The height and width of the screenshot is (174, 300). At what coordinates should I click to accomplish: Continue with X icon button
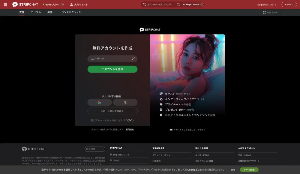[125, 102]
